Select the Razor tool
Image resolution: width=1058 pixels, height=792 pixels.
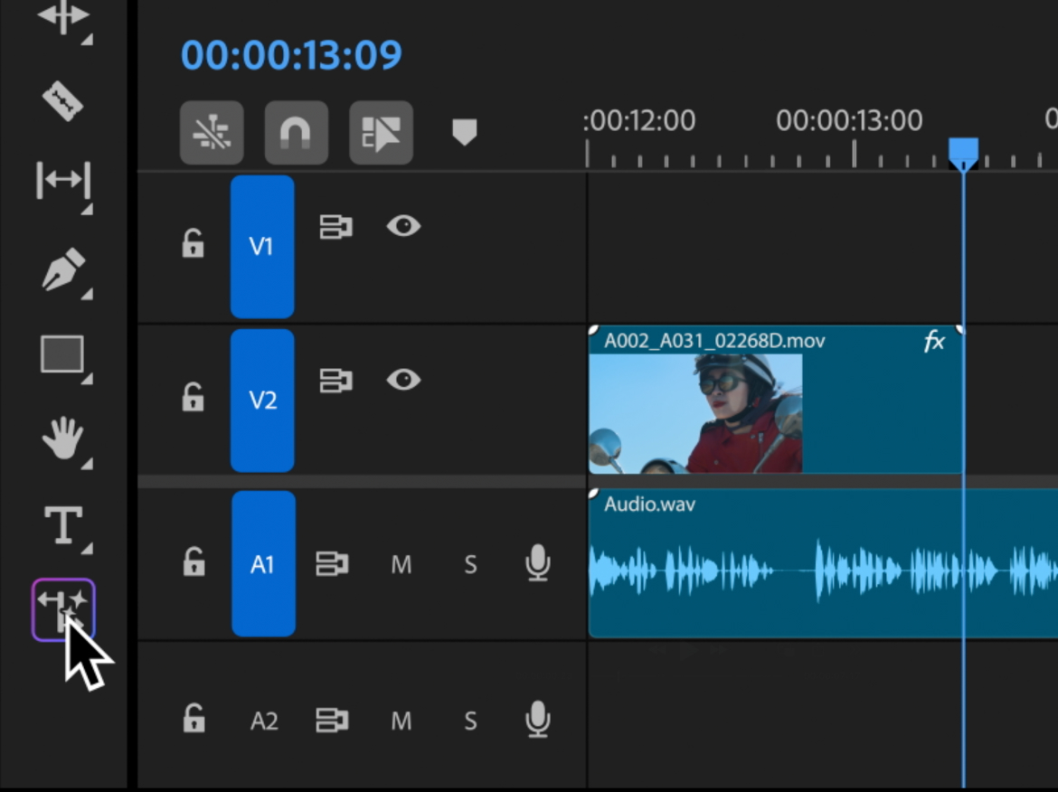pyautogui.click(x=62, y=99)
